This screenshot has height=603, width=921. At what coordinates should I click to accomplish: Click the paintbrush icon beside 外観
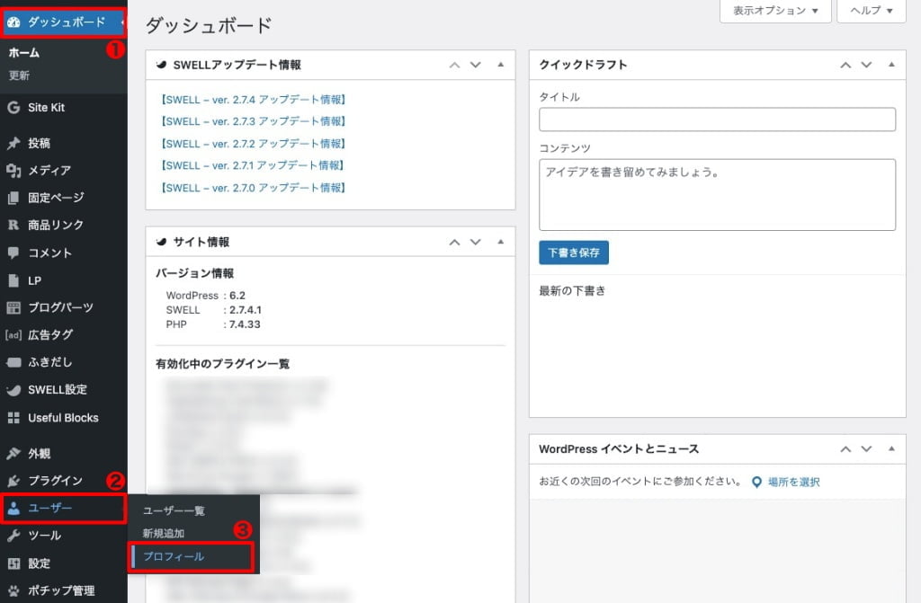[x=13, y=453]
